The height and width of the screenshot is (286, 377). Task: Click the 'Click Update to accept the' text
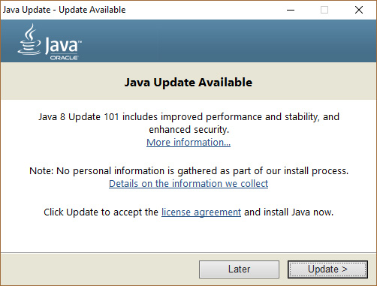click(x=101, y=212)
